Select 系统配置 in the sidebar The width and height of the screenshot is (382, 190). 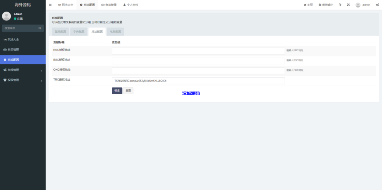tap(23, 60)
